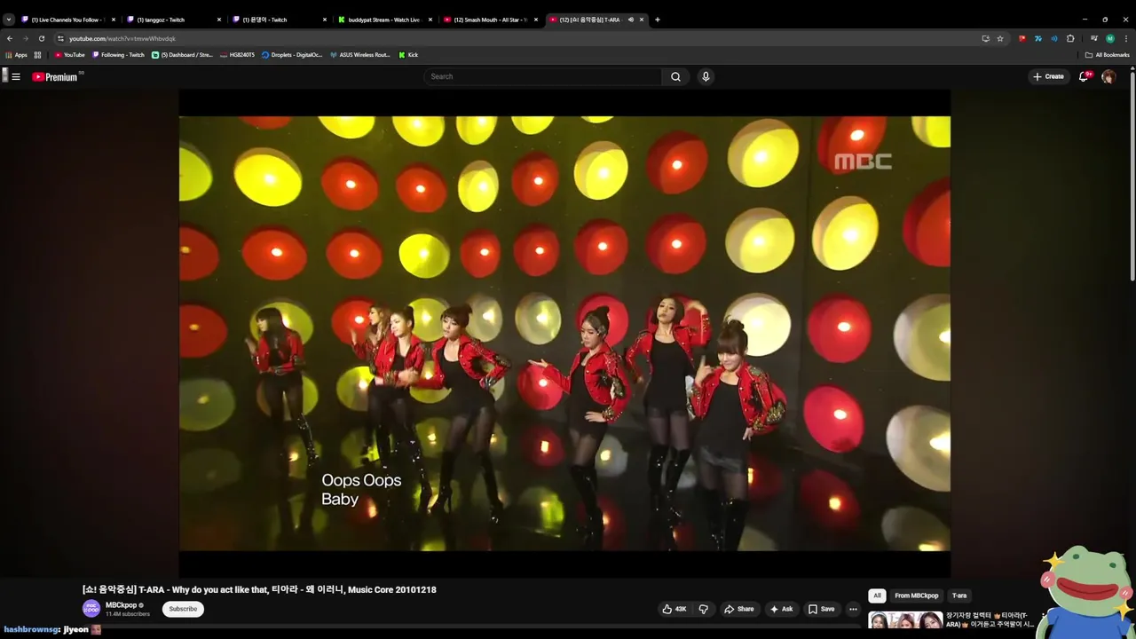Reload the current page
The height and width of the screenshot is (639, 1136).
41,38
